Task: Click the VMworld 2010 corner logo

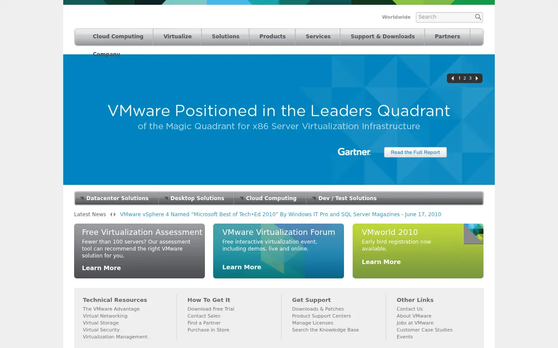Action: (473, 234)
